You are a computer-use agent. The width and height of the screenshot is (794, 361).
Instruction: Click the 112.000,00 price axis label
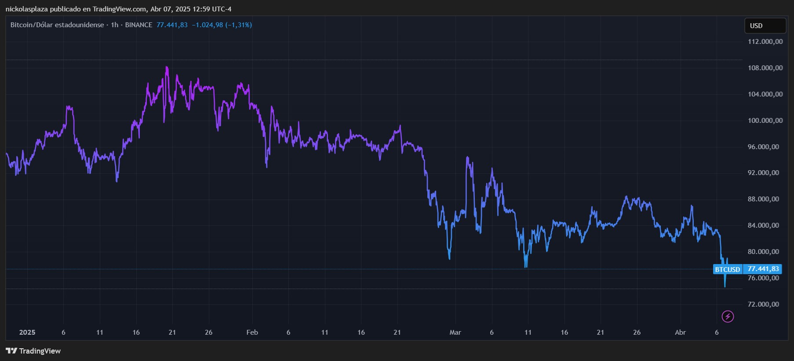[x=765, y=42]
